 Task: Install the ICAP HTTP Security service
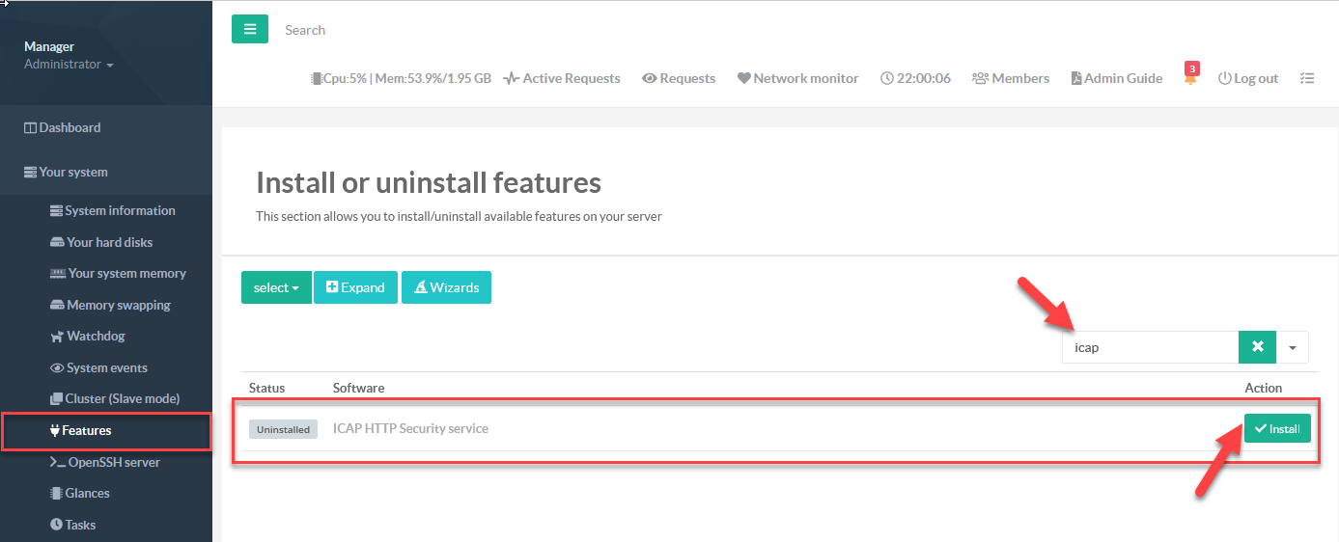pyautogui.click(x=1276, y=428)
